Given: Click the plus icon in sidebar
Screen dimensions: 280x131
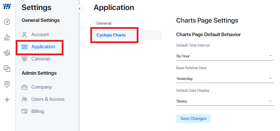Looking at the screenshot, I should [x=7, y=100].
